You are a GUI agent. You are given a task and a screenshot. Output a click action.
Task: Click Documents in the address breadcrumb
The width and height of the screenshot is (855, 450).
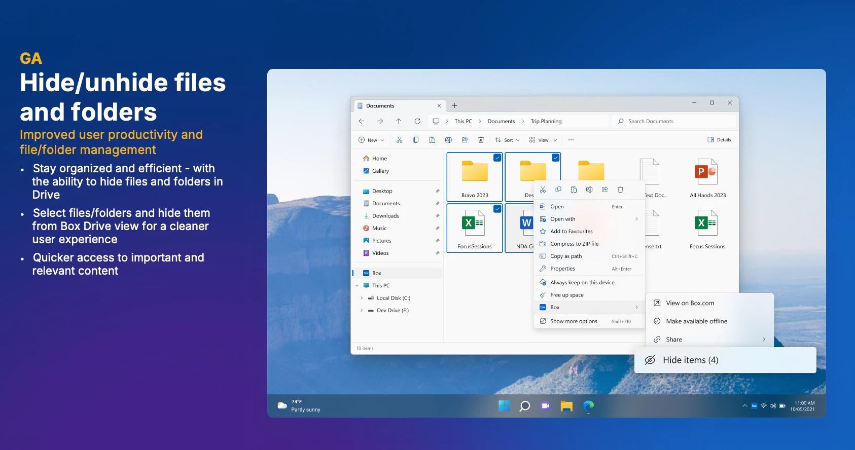tap(501, 122)
